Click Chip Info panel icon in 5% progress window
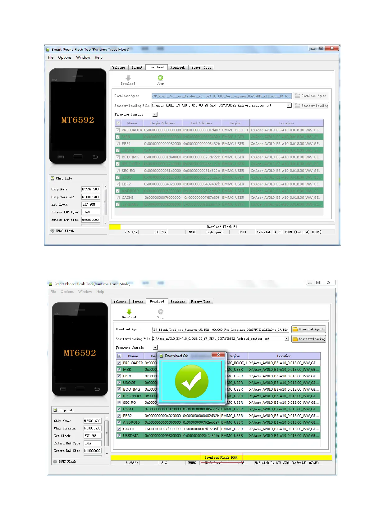Screen dimensions: 370x523 (x=53, y=178)
